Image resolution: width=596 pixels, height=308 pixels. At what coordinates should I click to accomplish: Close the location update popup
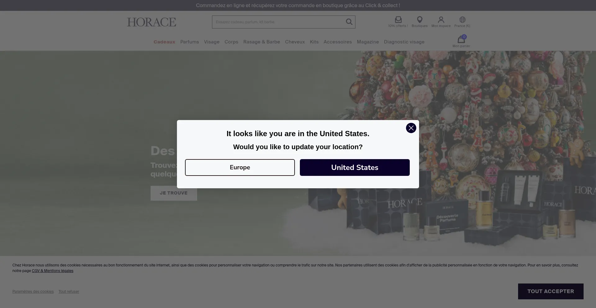click(x=411, y=128)
